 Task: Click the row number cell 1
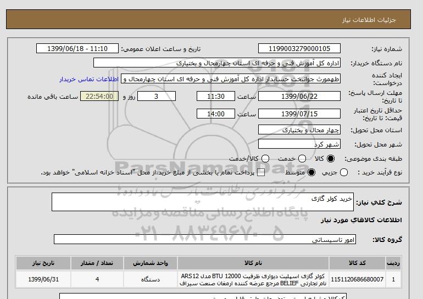click(393, 279)
